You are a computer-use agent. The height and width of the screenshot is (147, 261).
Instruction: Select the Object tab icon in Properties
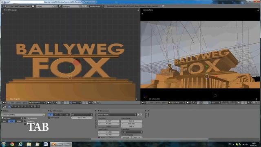point(22,107)
